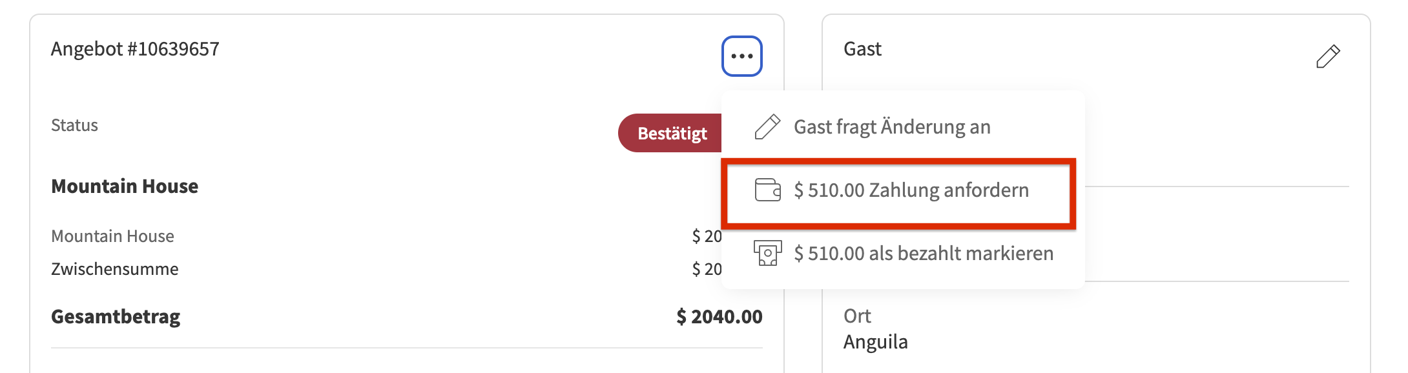The height and width of the screenshot is (373, 1408).
Task: Click the red Bestätigt status badge
Action: tap(670, 134)
